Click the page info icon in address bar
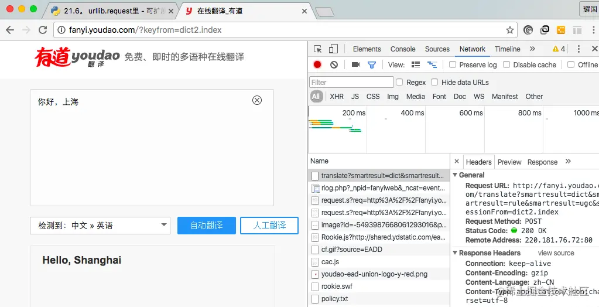599x307 pixels. tap(61, 30)
